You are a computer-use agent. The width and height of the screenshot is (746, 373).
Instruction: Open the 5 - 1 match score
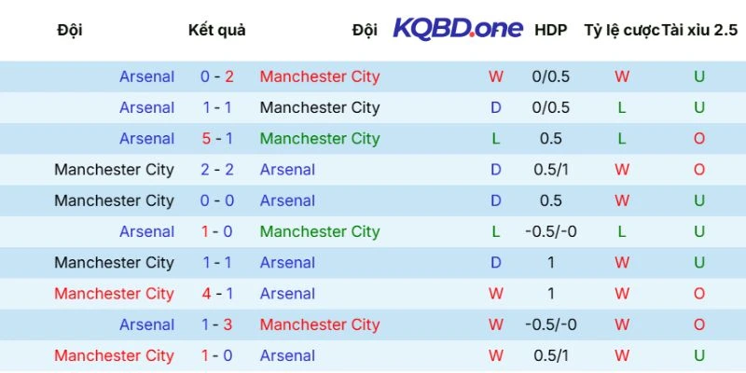[217, 139]
